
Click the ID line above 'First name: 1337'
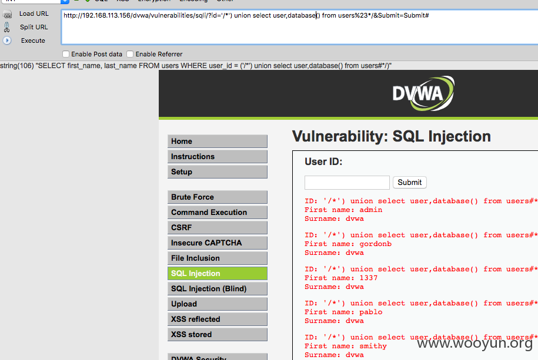(422, 269)
